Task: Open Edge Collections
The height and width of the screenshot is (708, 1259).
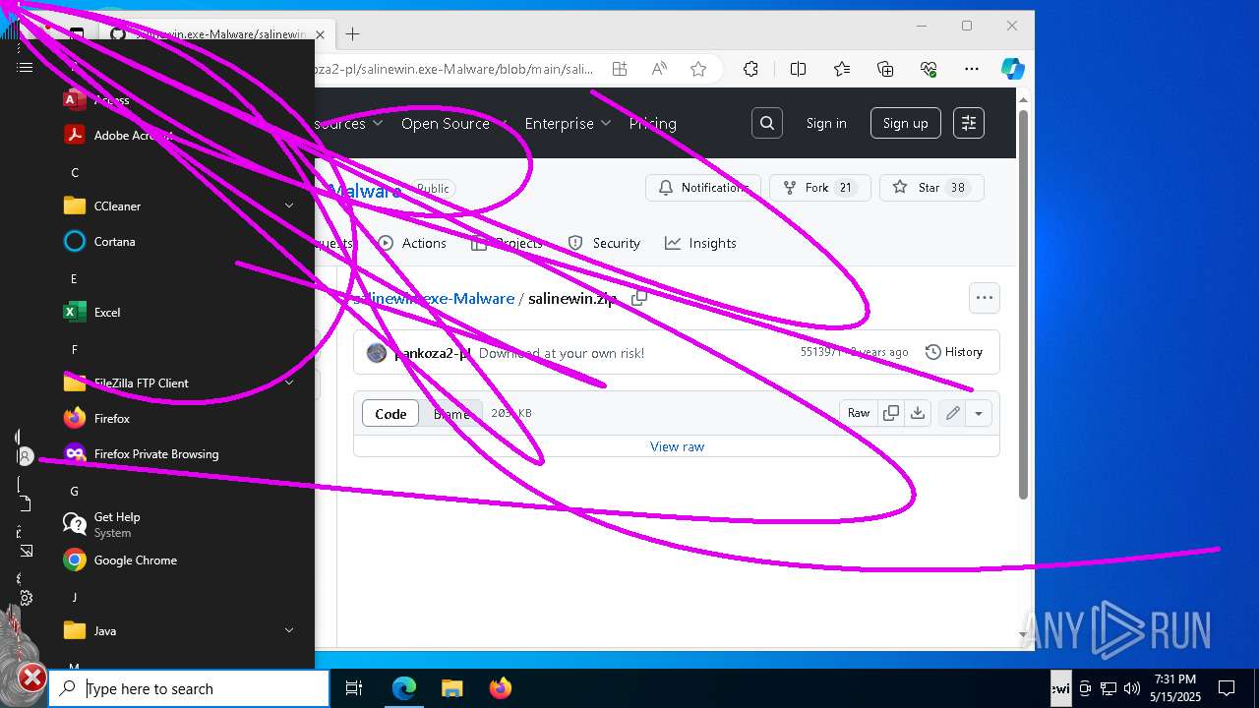Action: point(885,69)
